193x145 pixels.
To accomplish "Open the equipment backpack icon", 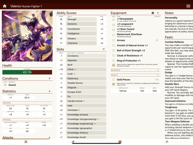I will pos(153,13).
